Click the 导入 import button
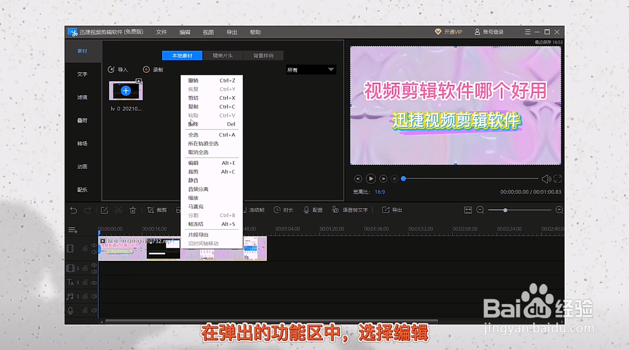Viewport: 629px width, 350px height. pos(118,69)
